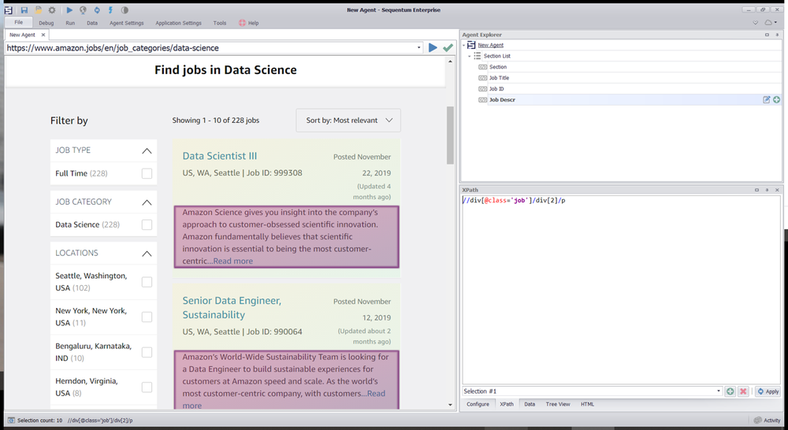Add a selection with the green plus button
Viewport: 788px width, 430px height.
tap(730, 391)
